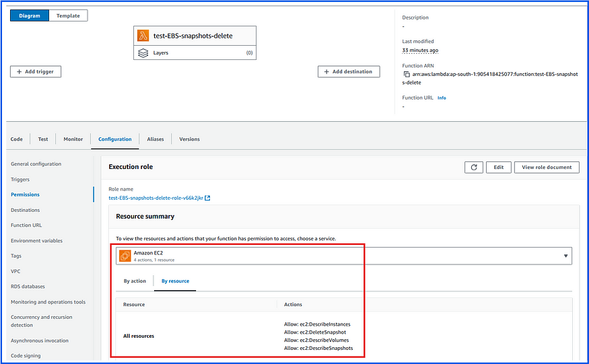
Task: Click the Resource summary heading
Action: (145, 217)
